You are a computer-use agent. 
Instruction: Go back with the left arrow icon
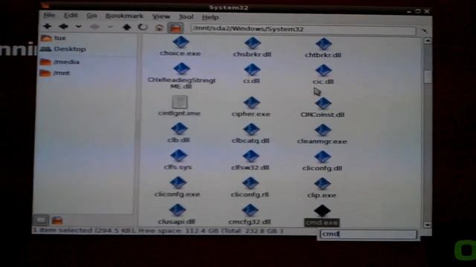coord(63,27)
